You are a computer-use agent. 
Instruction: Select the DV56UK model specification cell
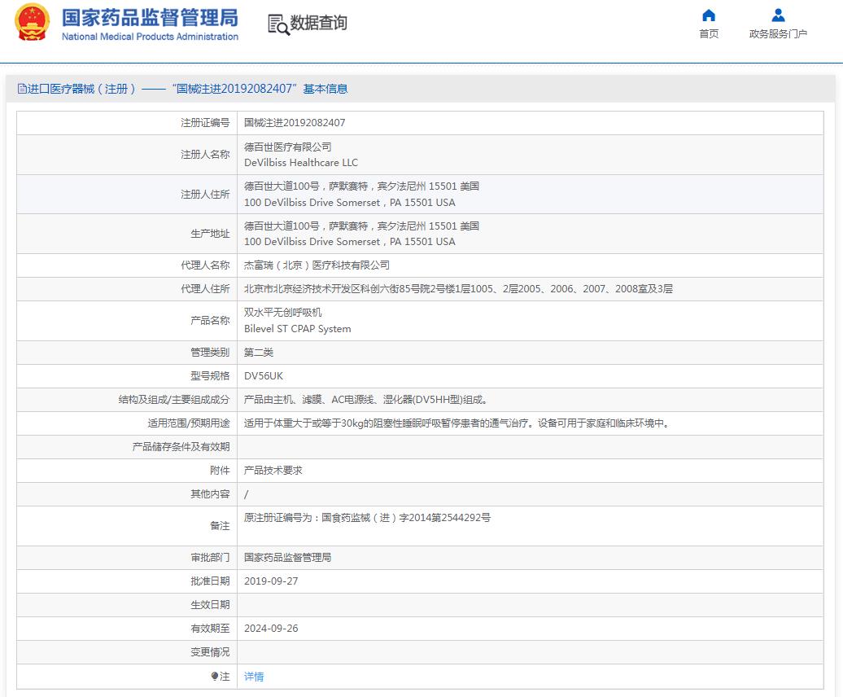(261, 376)
